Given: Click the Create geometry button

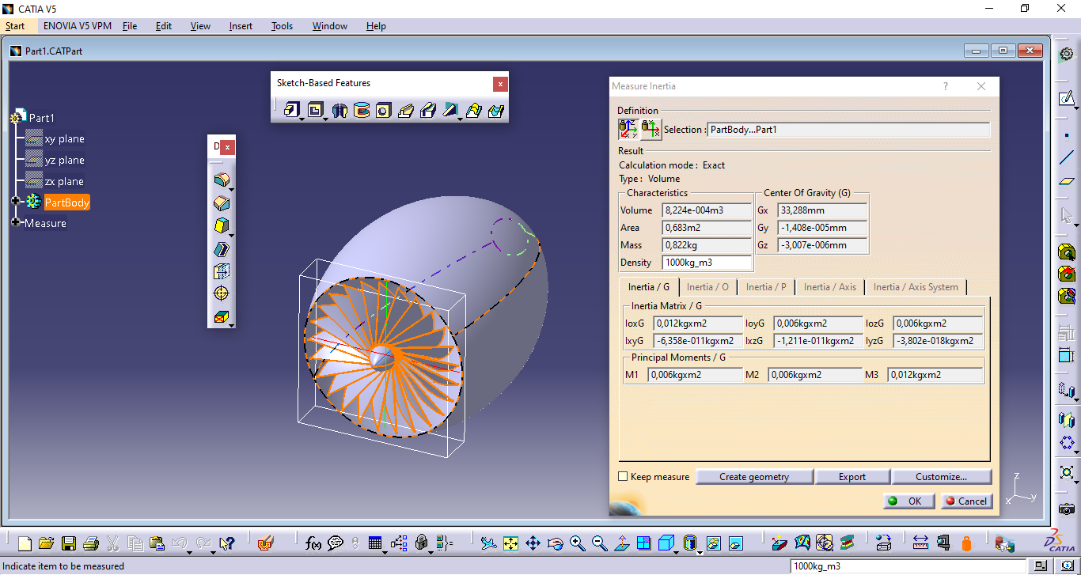Looking at the screenshot, I should (x=753, y=477).
